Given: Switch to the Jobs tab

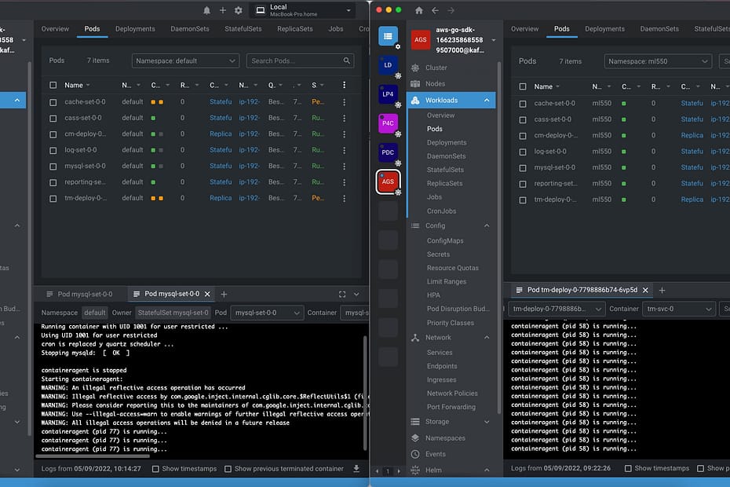Looking at the screenshot, I should tap(336, 29).
